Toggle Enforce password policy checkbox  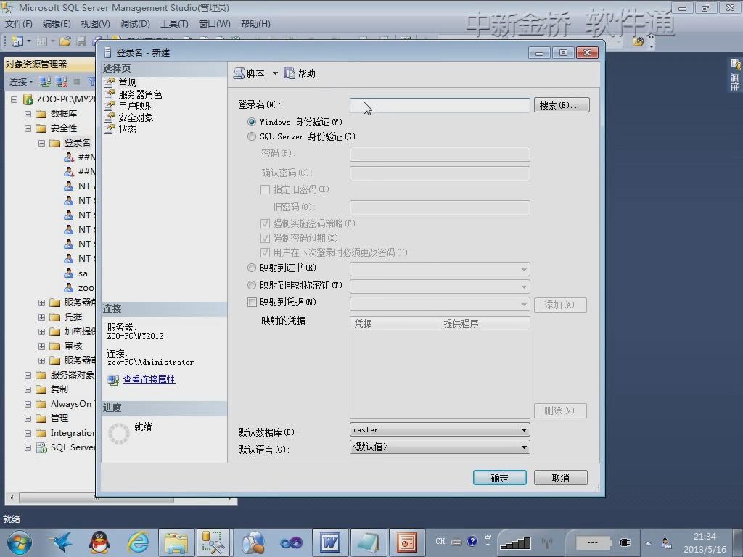tap(266, 223)
